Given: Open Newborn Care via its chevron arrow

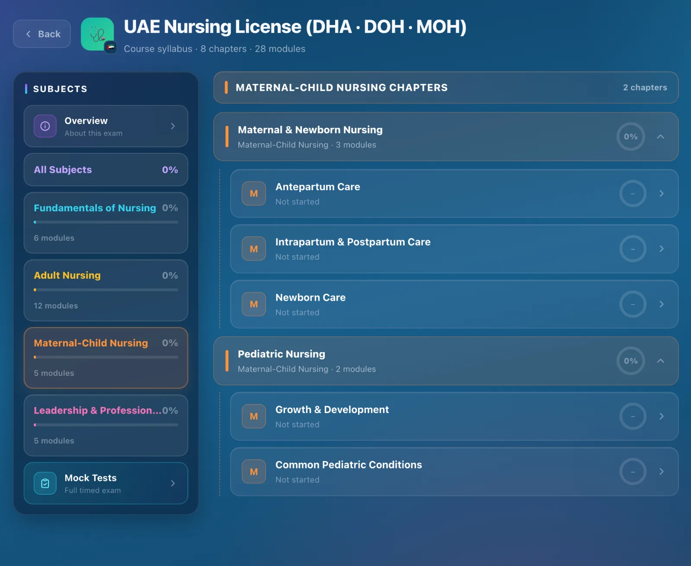Looking at the screenshot, I should coord(661,304).
